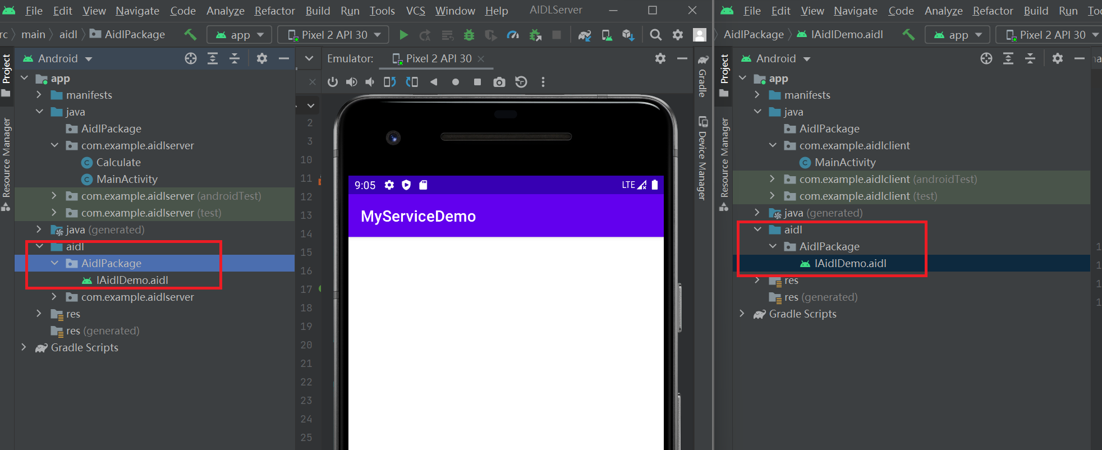Click the Debug app bug icon

(x=469, y=35)
